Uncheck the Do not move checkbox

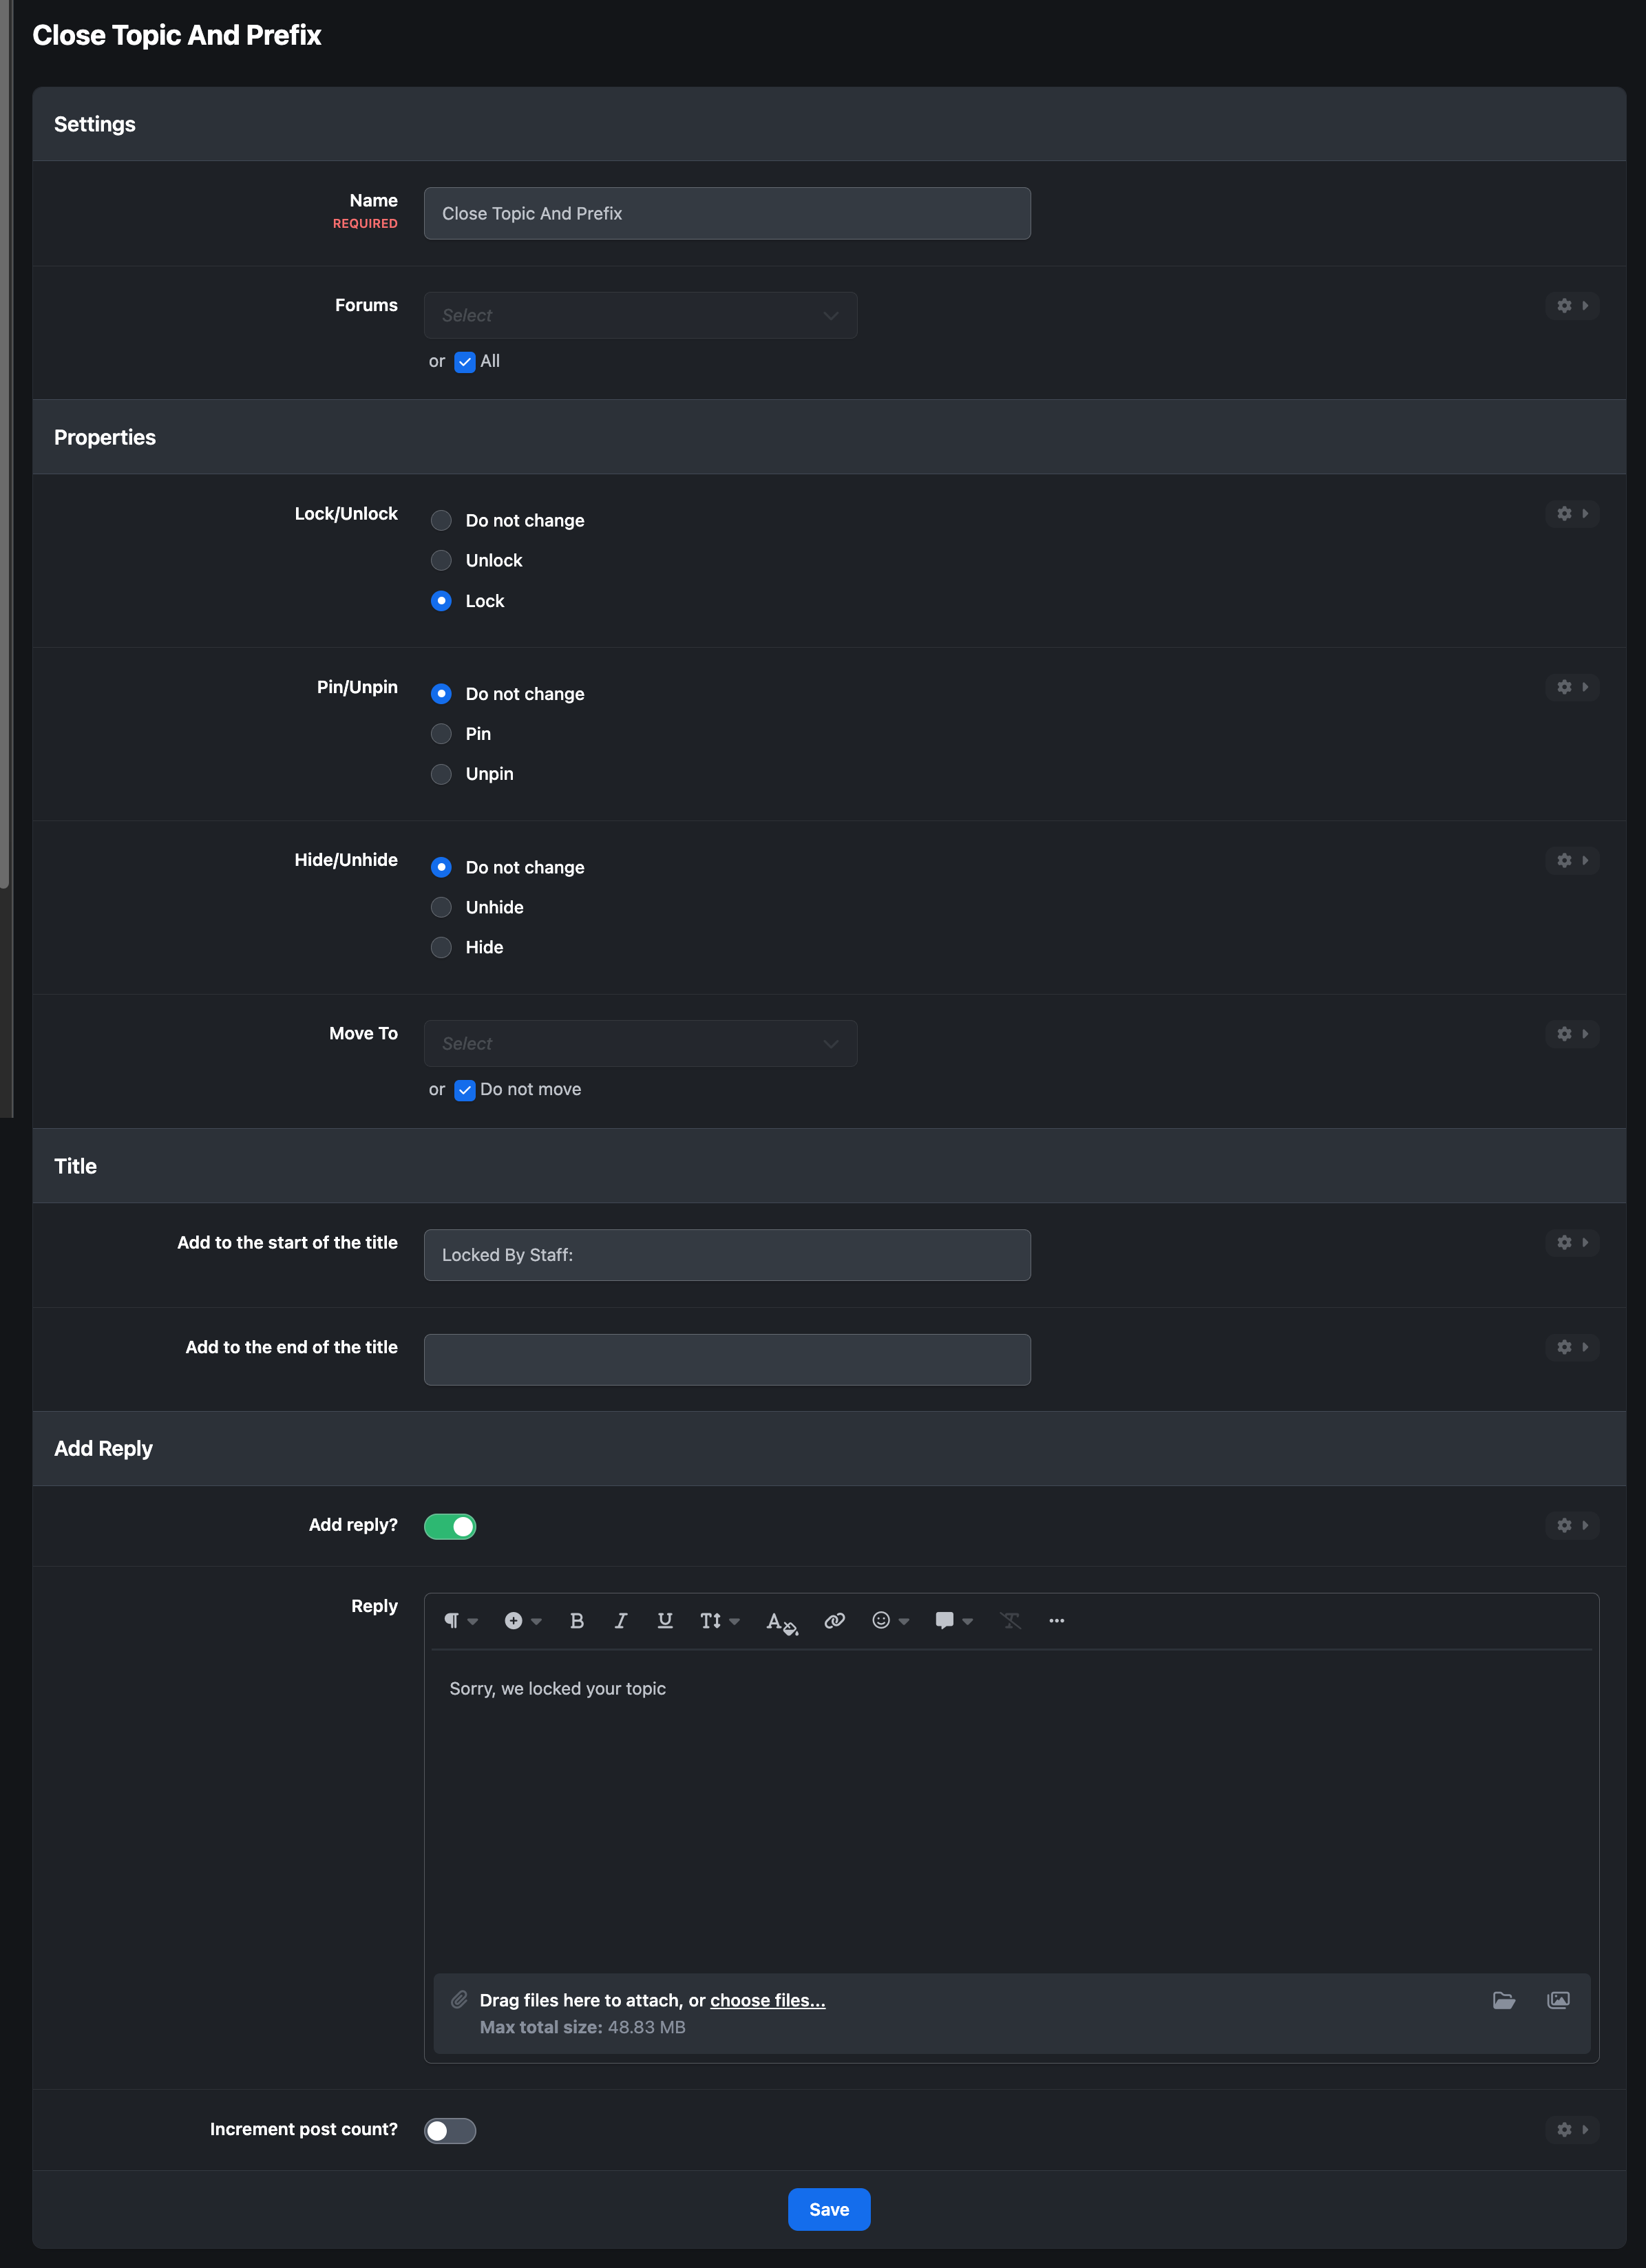point(465,1090)
